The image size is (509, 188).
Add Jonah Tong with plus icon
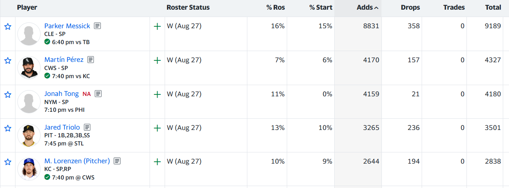click(x=157, y=94)
